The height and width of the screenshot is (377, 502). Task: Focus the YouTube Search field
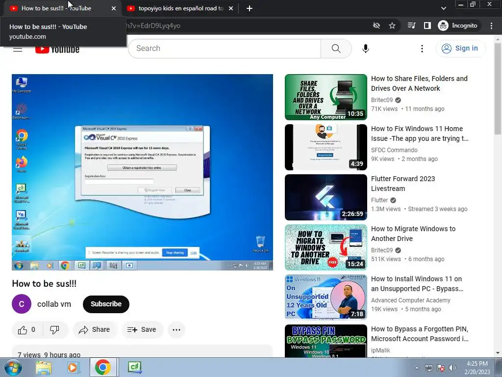(x=225, y=49)
